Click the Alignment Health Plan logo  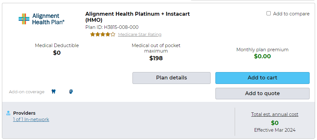coord(41,19)
